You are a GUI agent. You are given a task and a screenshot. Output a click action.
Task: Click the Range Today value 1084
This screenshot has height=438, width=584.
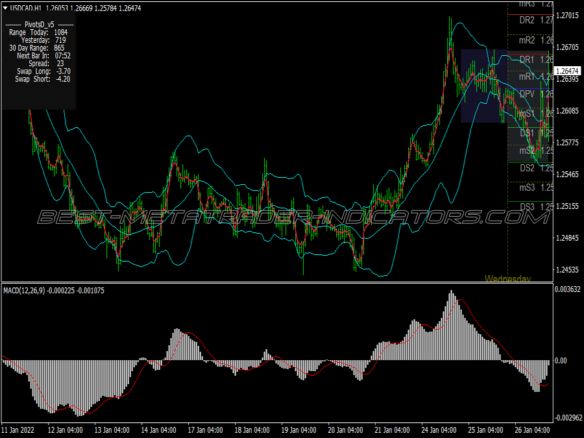[61, 32]
